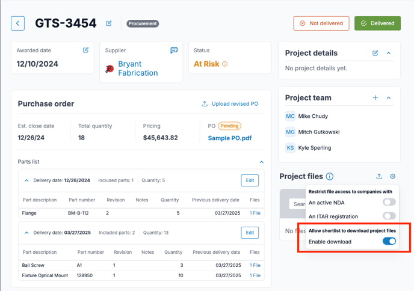The width and height of the screenshot is (414, 291).
Task: Mark order as Not delivered
Action: 321,23
